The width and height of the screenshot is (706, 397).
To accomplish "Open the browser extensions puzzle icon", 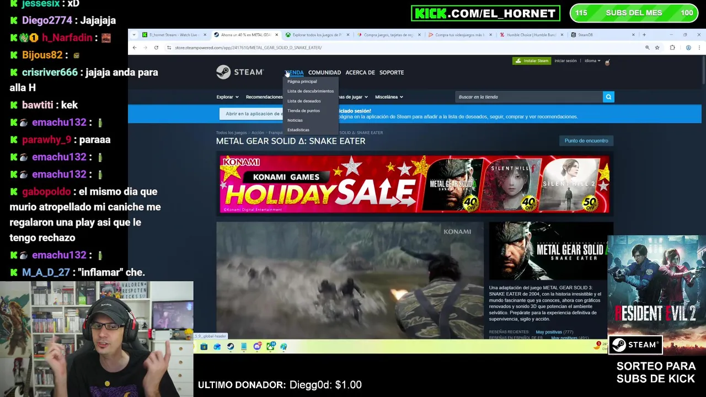I will pos(672,47).
